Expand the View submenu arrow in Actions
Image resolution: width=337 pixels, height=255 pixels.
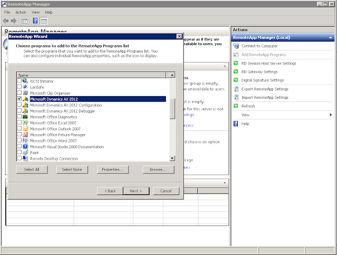point(331,115)
